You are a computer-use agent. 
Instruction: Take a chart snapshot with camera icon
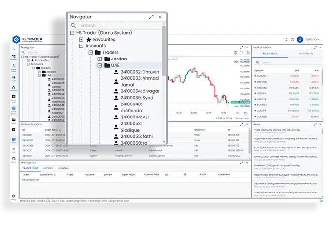[248, 53]
